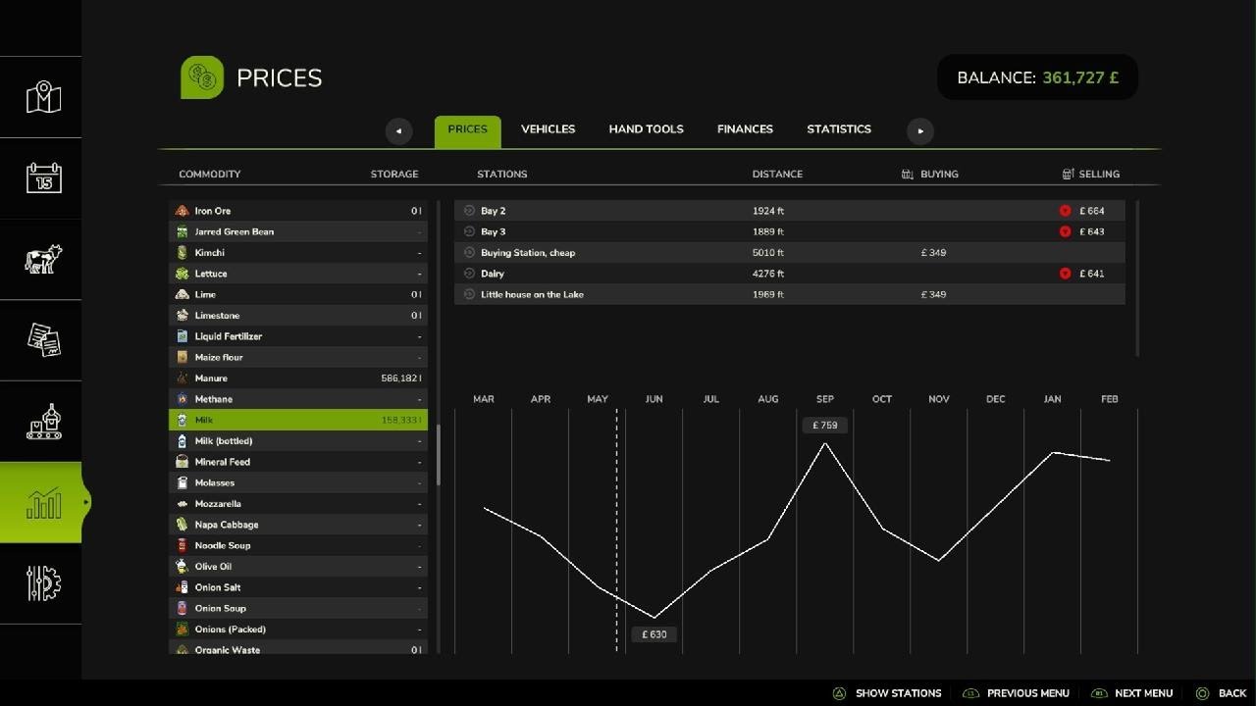
Task: Open the animals cow icon page
Action: point(43,259)
